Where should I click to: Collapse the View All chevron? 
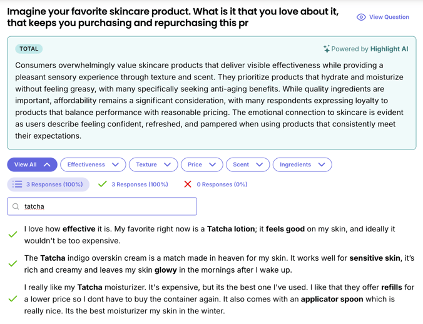point(47,165)
